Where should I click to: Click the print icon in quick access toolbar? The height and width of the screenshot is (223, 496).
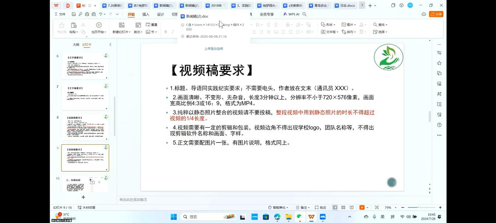(x=87, y=14)
